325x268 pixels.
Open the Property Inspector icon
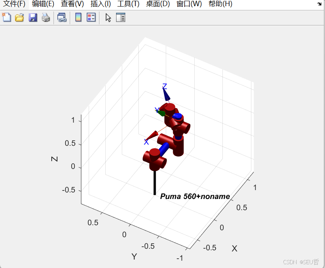(x=121, y=17)
